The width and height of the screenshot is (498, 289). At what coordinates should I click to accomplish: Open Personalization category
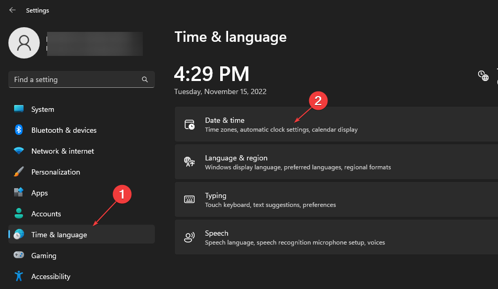55,172
